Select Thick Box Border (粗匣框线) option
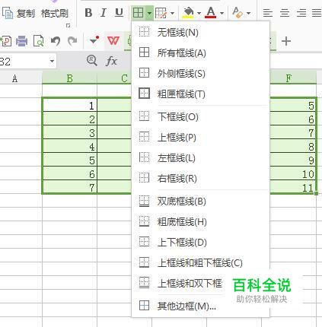This screenshot has height=327, width=322. pos(200,94)
